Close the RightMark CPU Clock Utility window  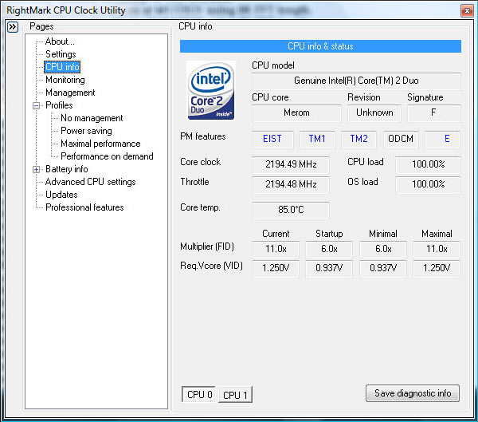pyautogui.click(x=467, y=11)
